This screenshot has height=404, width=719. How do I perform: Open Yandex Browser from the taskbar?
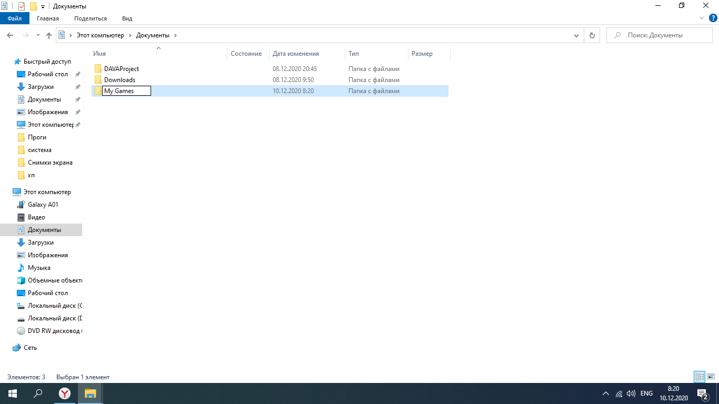point(64,393)
